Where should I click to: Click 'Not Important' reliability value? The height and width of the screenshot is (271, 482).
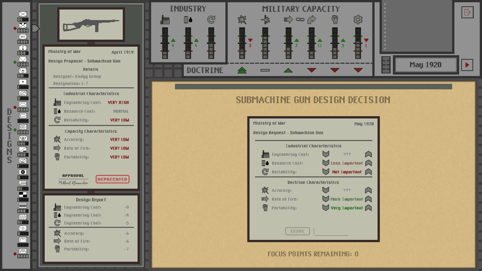click(347, 172)
